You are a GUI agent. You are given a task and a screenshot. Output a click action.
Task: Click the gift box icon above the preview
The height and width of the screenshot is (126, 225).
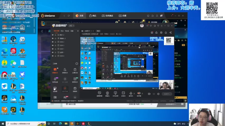152,32
